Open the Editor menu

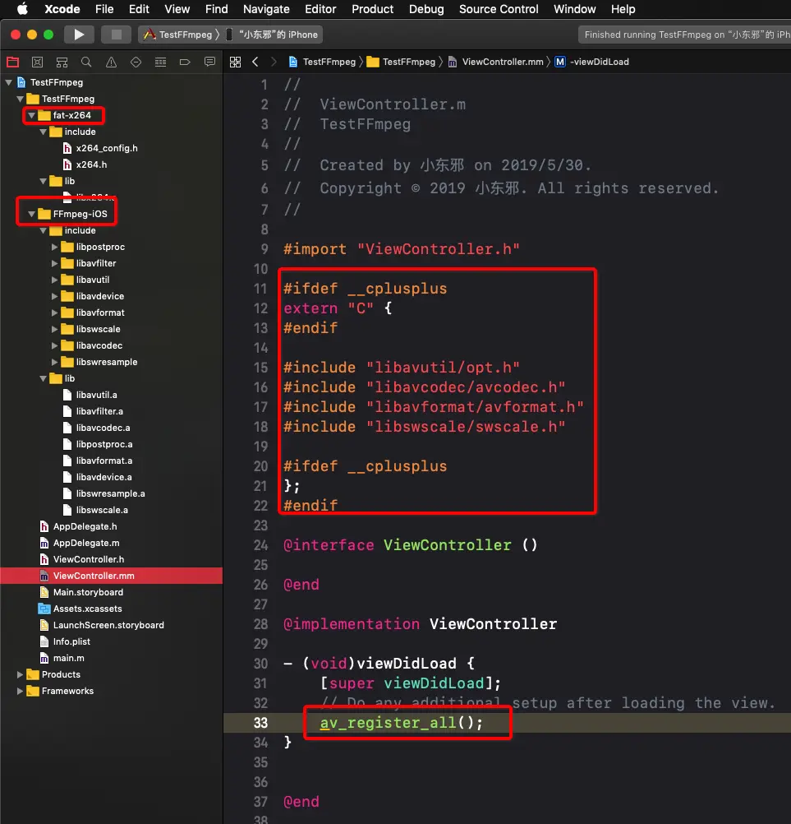point(320,9)
